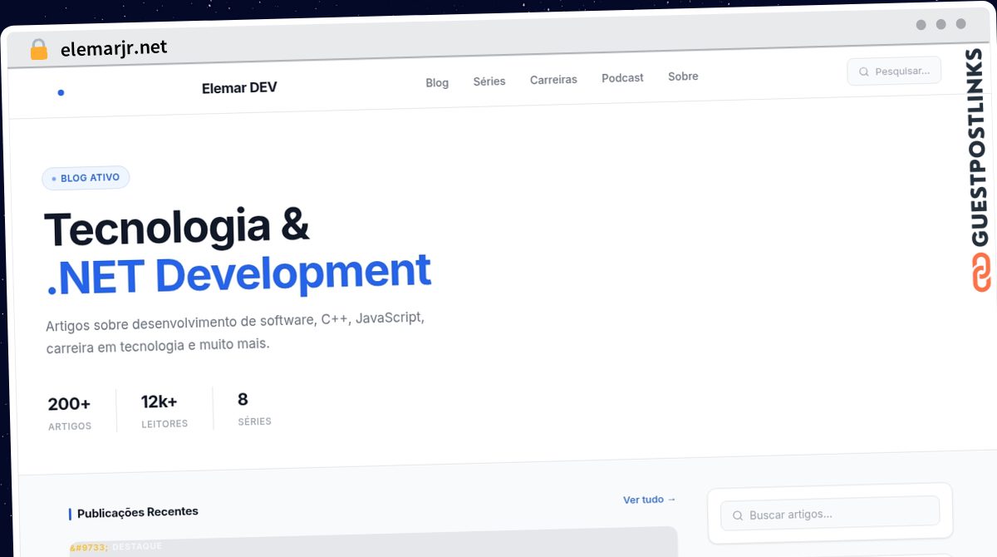Click the Elemar DEV site title

239,88
